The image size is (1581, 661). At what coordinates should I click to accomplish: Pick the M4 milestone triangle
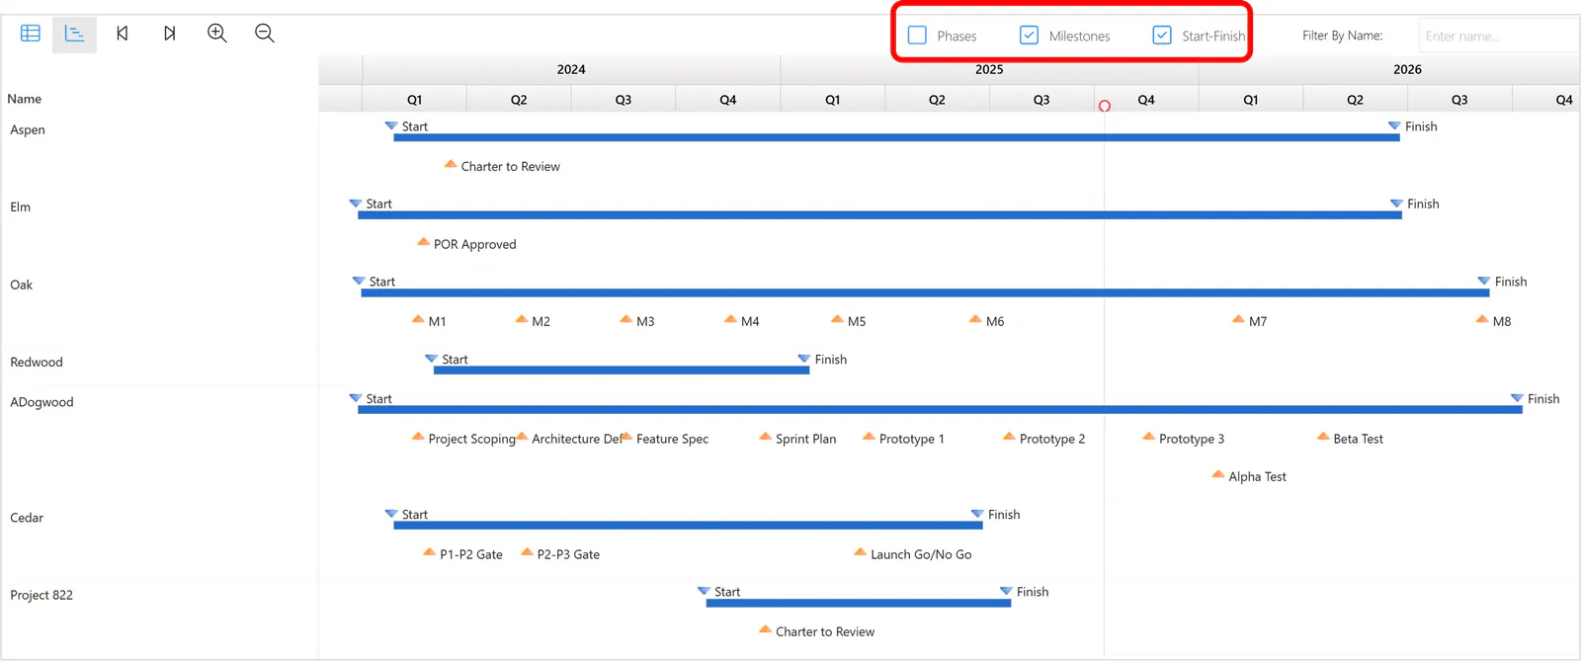(730, 319)
